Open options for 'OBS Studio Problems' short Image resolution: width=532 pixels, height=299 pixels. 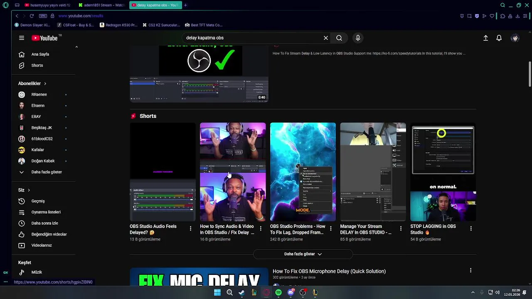click(331, 228)
